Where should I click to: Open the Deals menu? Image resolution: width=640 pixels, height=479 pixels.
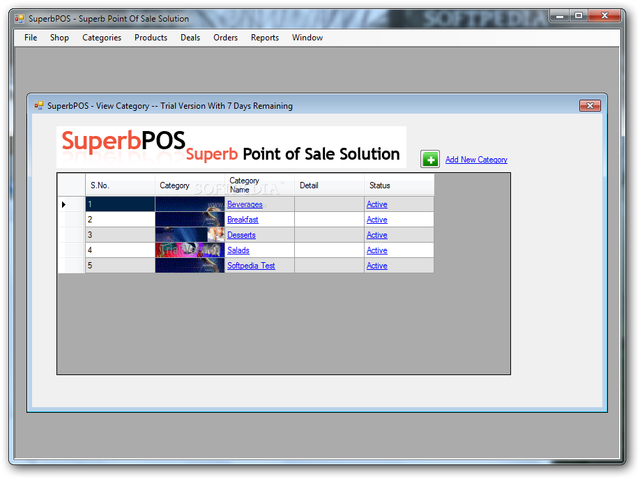(x=190, y=38)
